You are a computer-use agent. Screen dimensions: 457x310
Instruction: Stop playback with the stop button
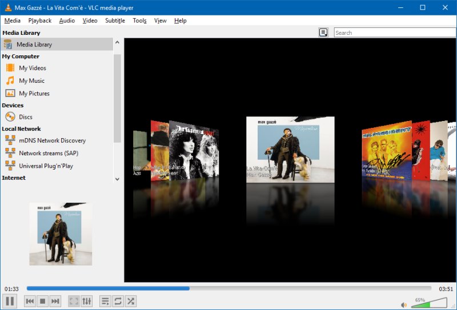click(x=43, y=301)
